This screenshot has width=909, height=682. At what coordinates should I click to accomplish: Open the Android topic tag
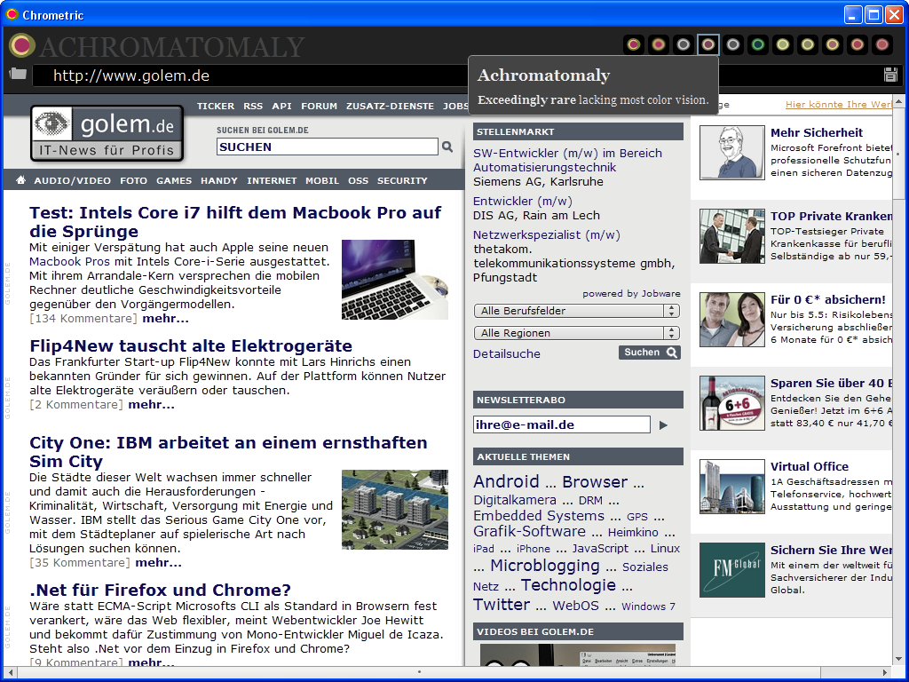point(506,481)
